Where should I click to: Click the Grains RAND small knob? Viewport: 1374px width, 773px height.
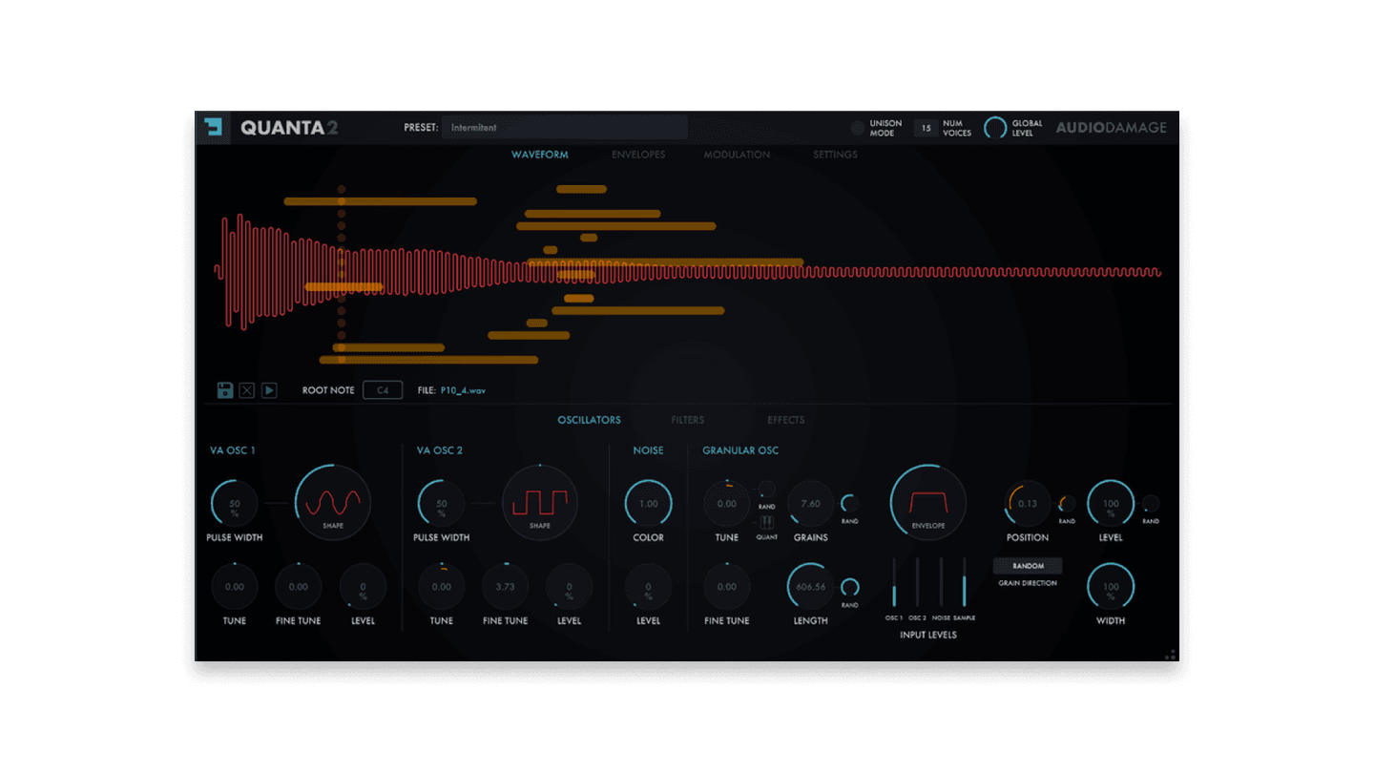click(849, 503)
